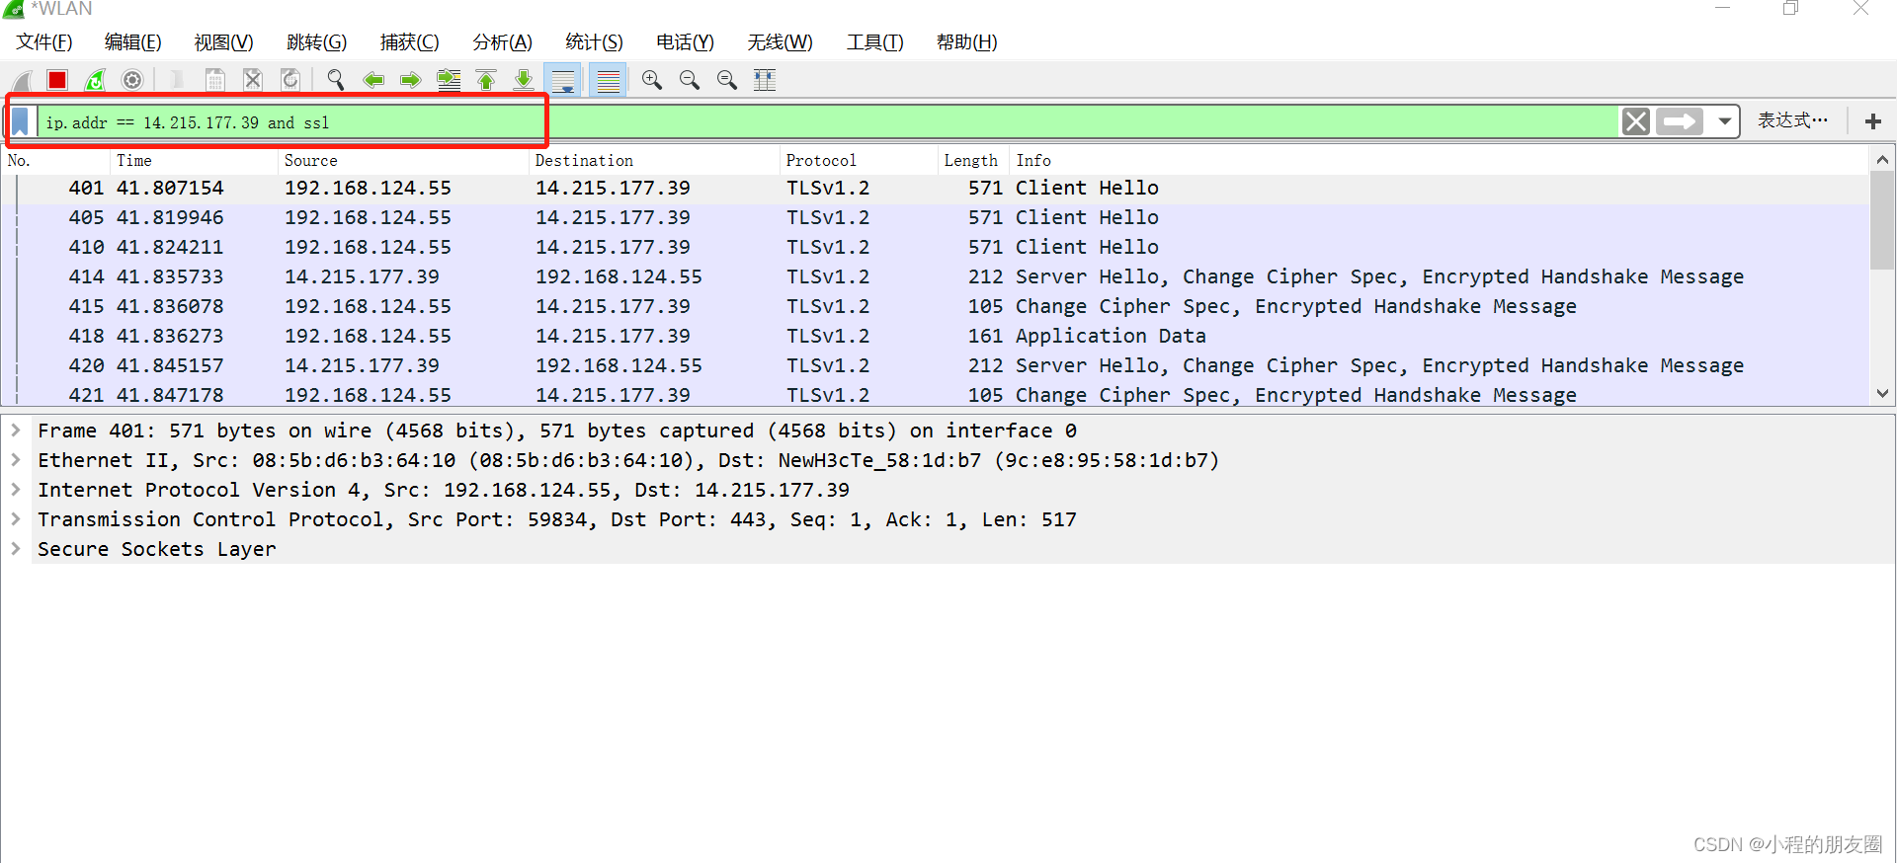Toggle packet list colorization
This screenshot has height=863, width=1897.
609,80
